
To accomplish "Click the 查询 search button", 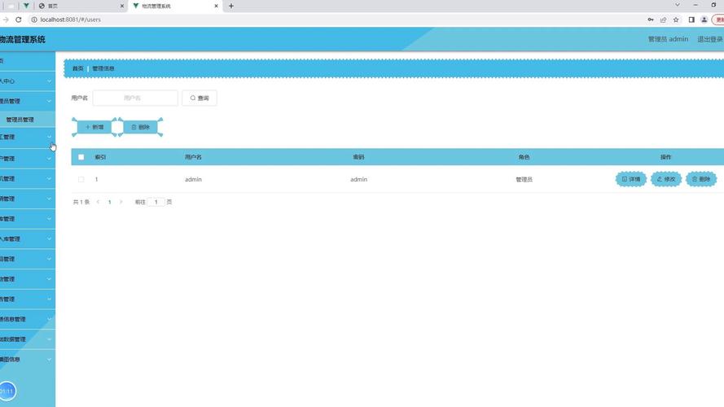I will (200, 98).
